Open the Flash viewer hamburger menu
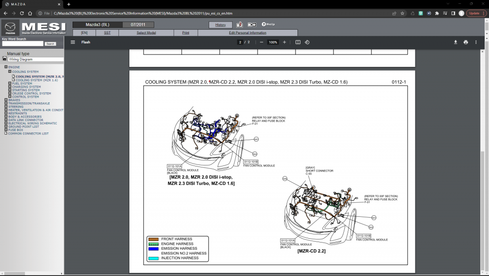489x276 pixels. [x=73, y=42]
